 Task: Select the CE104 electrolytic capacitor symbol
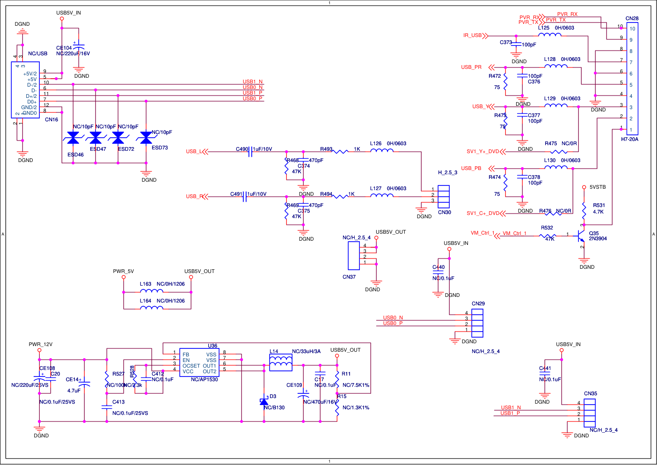(79, 47)
